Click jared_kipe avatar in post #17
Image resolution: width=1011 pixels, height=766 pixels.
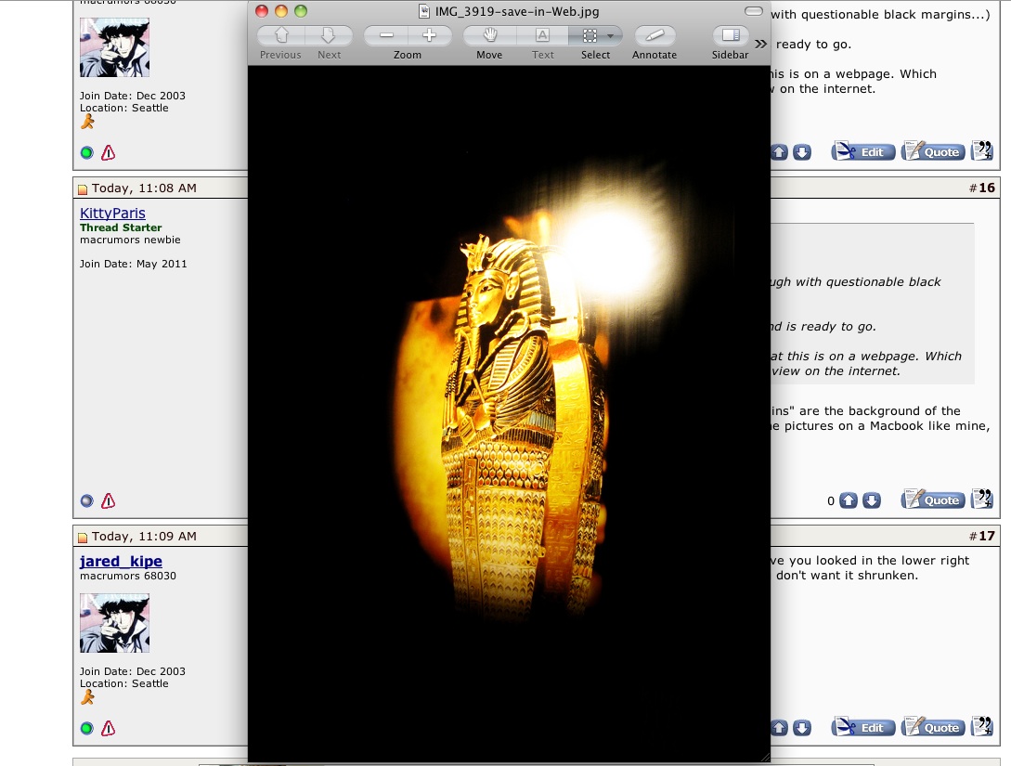click(x=115, y=623)
